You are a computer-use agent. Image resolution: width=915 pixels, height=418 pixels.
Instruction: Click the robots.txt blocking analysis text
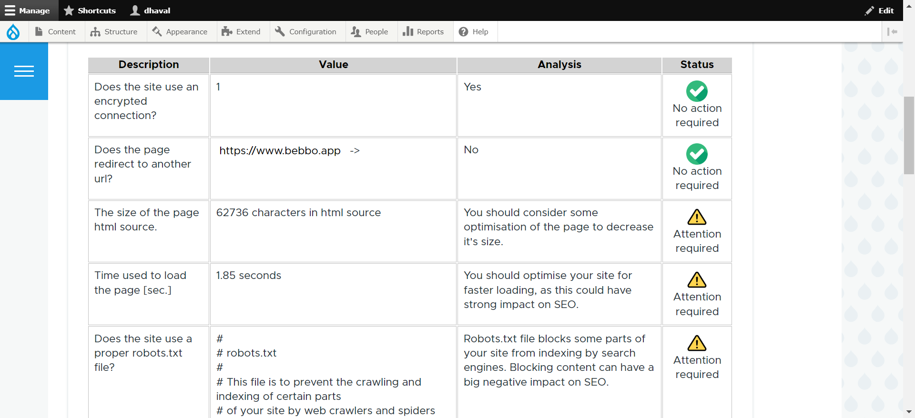(559, 360)
